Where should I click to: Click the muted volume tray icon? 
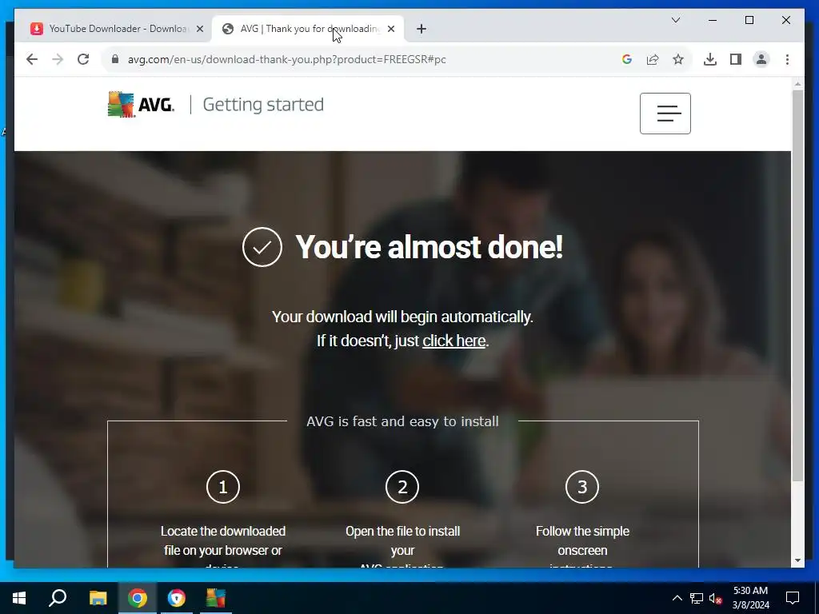point(716,598)
